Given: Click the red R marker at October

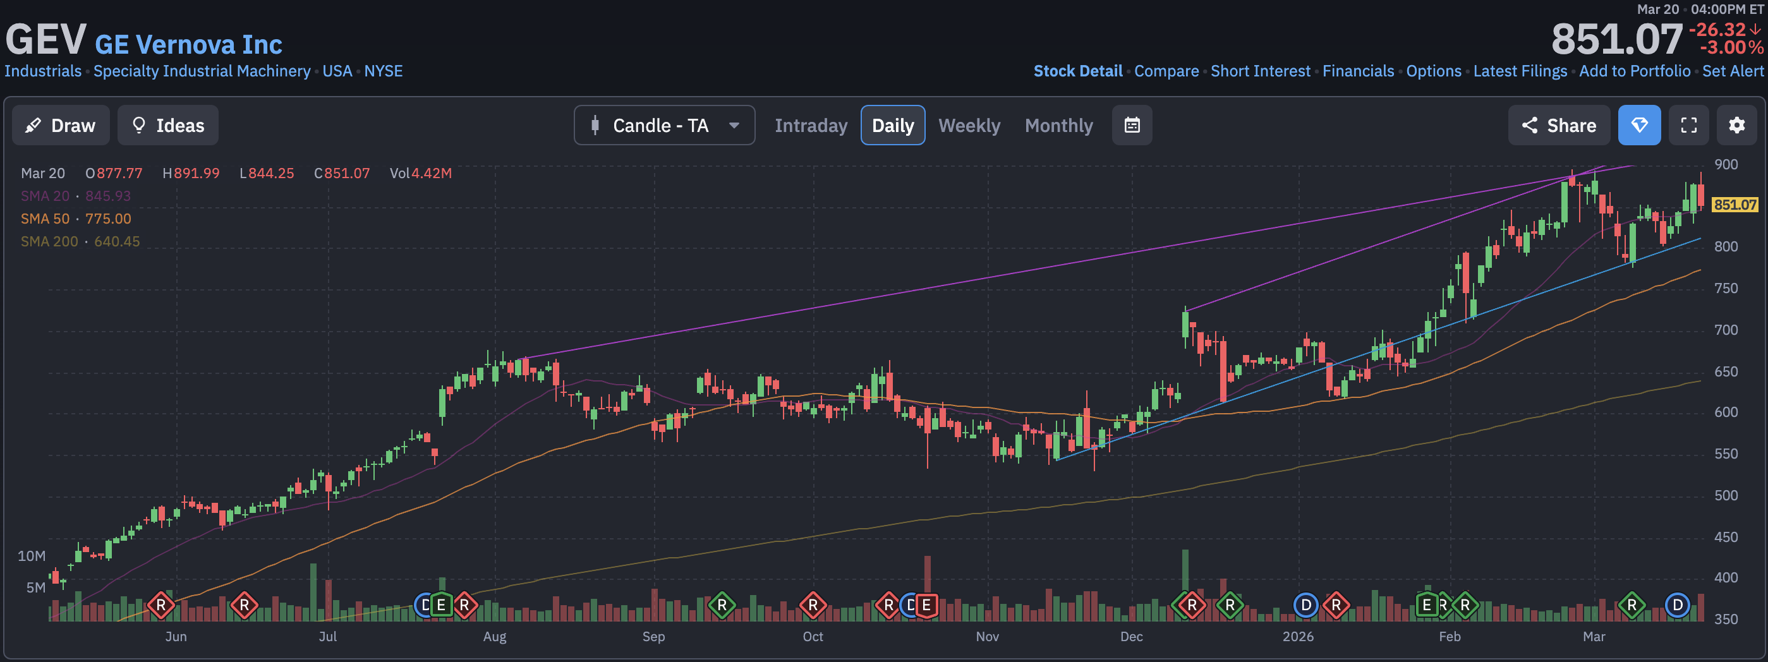Looking at the screenshot, I should coord(813,605).
